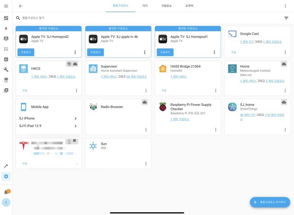Open menu for Apple TV SJ Homepod2
Screen dimensions: 294x215
click(75, 52)
